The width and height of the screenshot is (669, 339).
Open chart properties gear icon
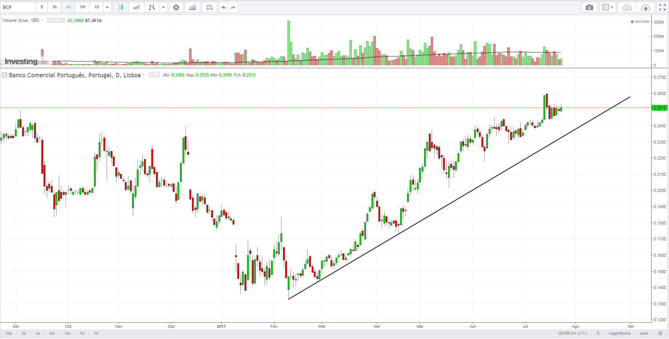coord(176,7)
